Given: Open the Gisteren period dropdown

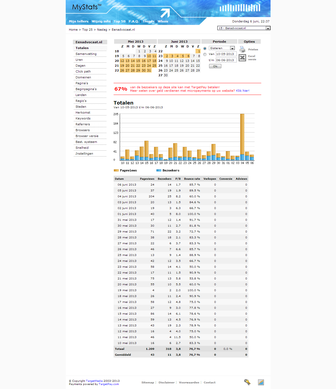Looking at the screenshot, I should (x=222, y=48).
